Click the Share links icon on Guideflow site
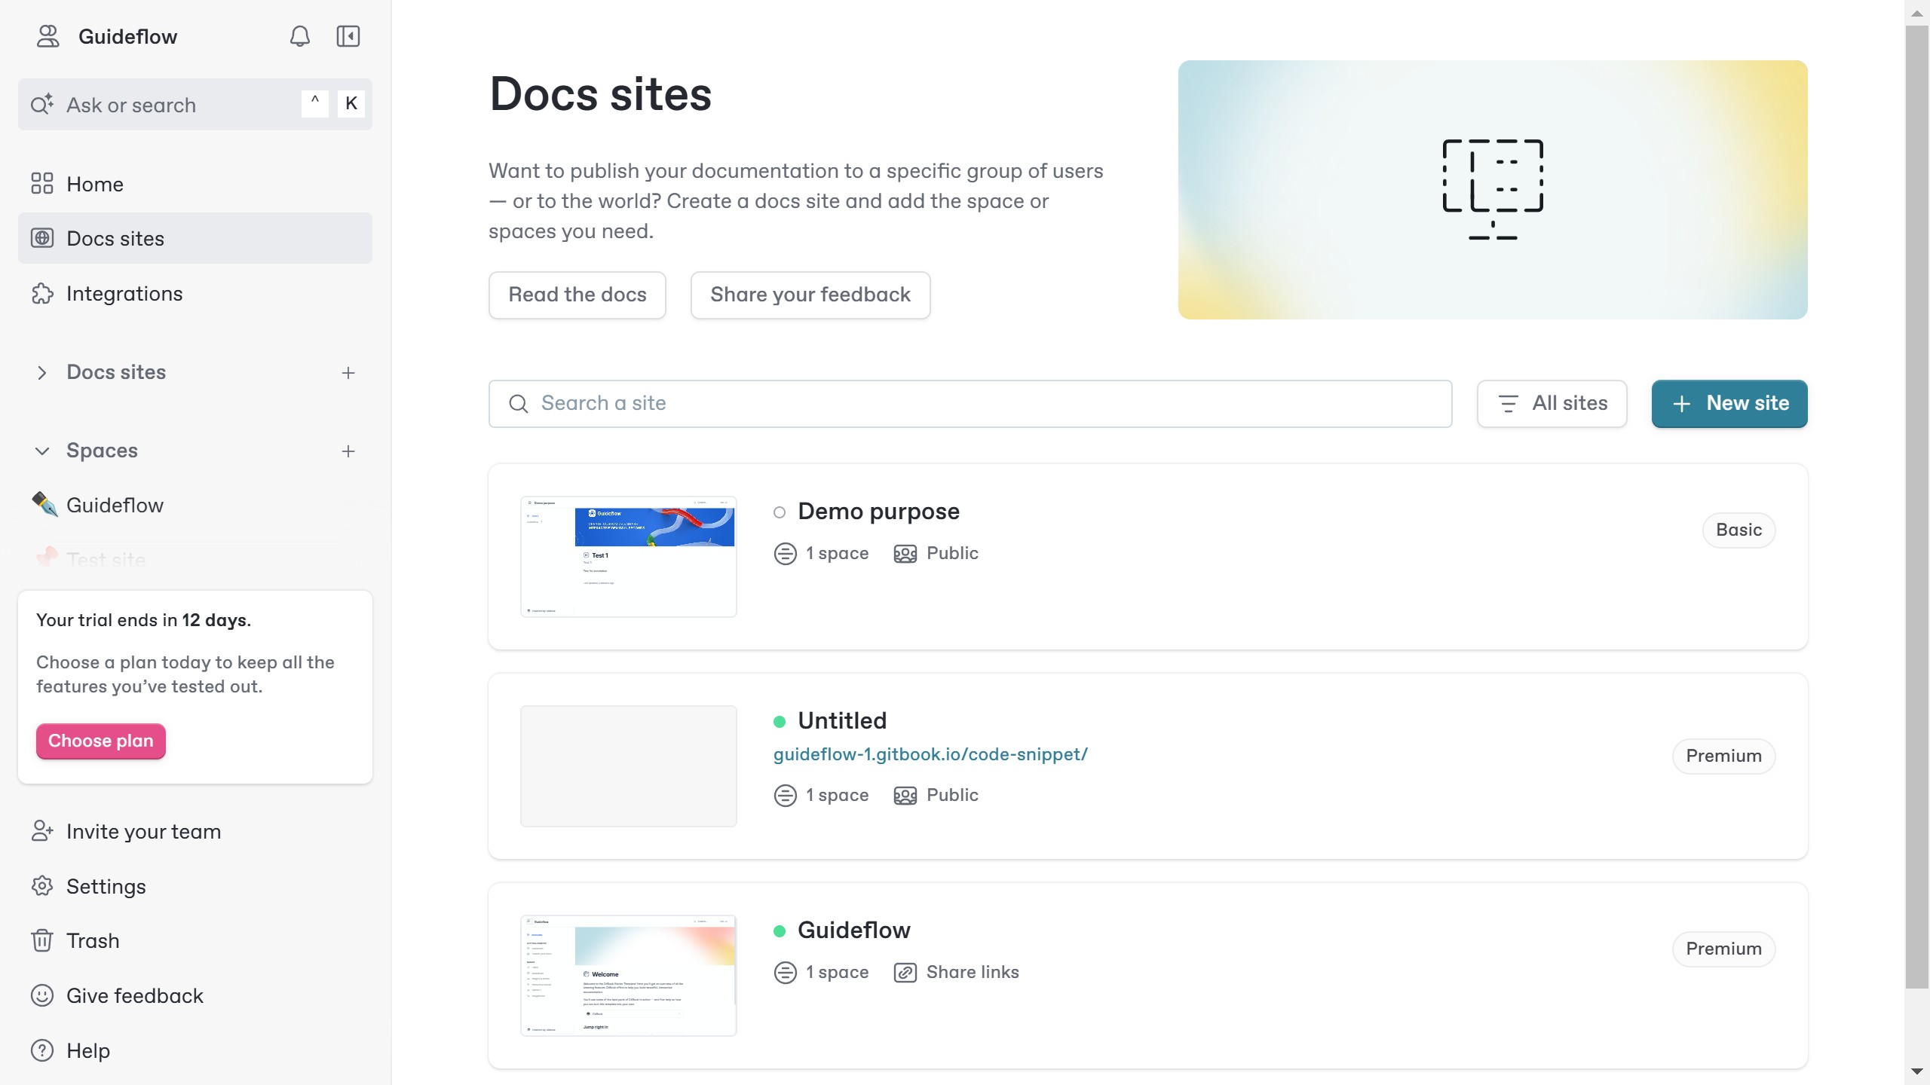Screen dimensions: 1930x1085 click(x=905, y=973)
